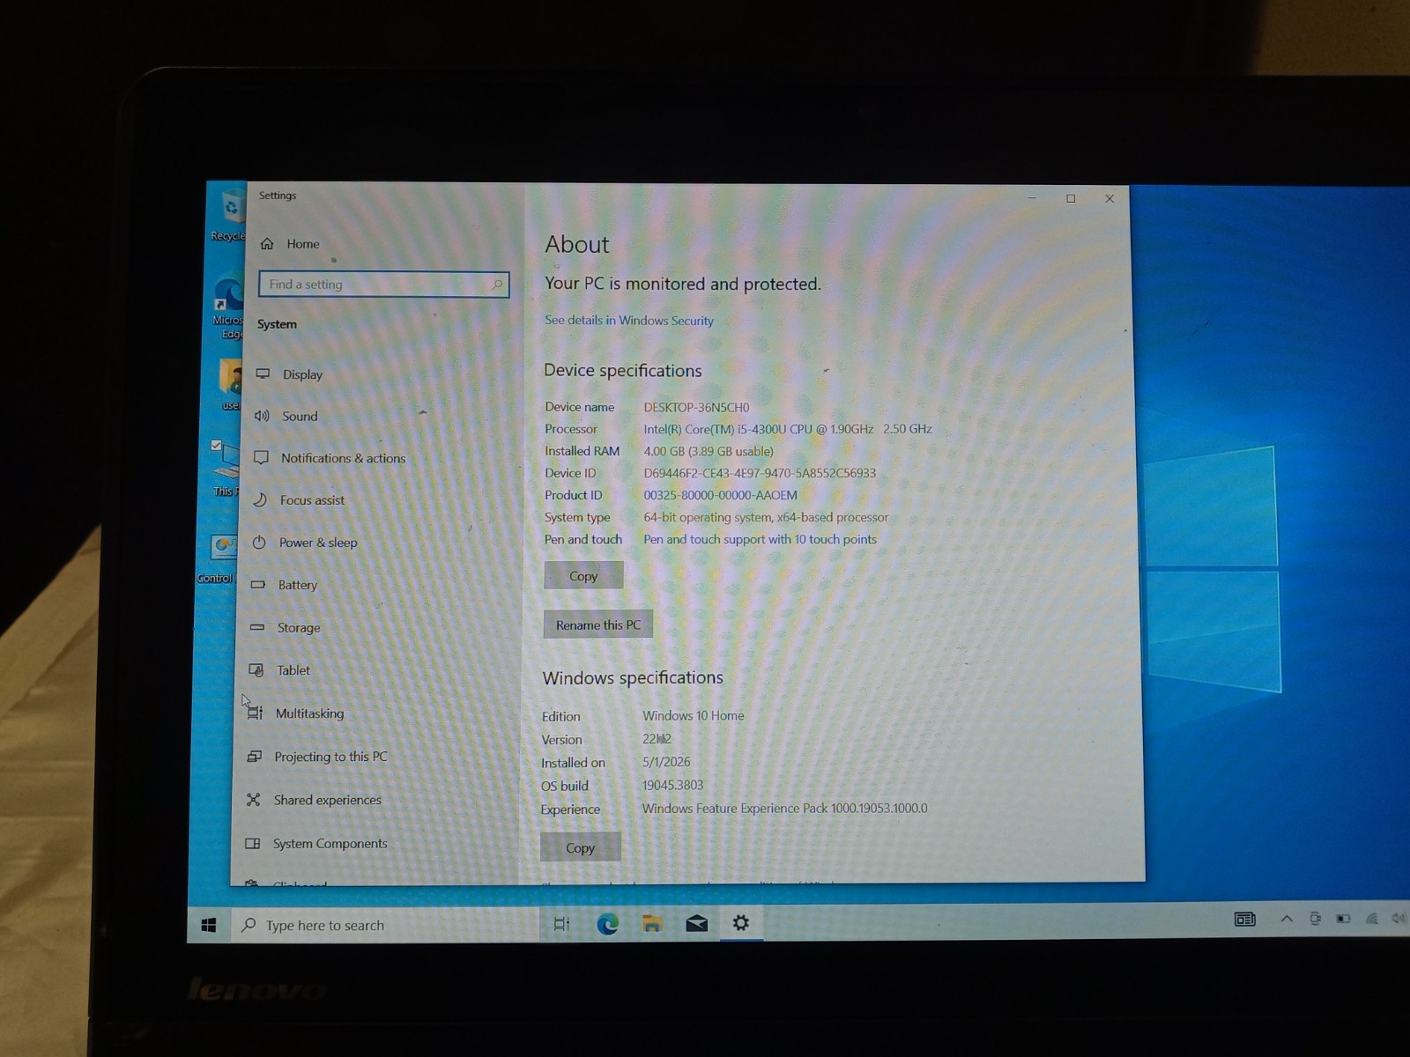Image resolution: width=1410 pixels, height=1057 pixels.
Task: Open Task View from the taskbar
Action: pyautogui.click(x=561, y=924)
